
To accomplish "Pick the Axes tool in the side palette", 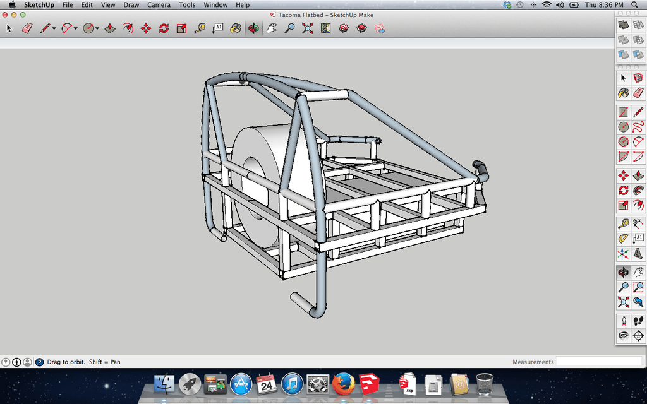I will [623, 254].
